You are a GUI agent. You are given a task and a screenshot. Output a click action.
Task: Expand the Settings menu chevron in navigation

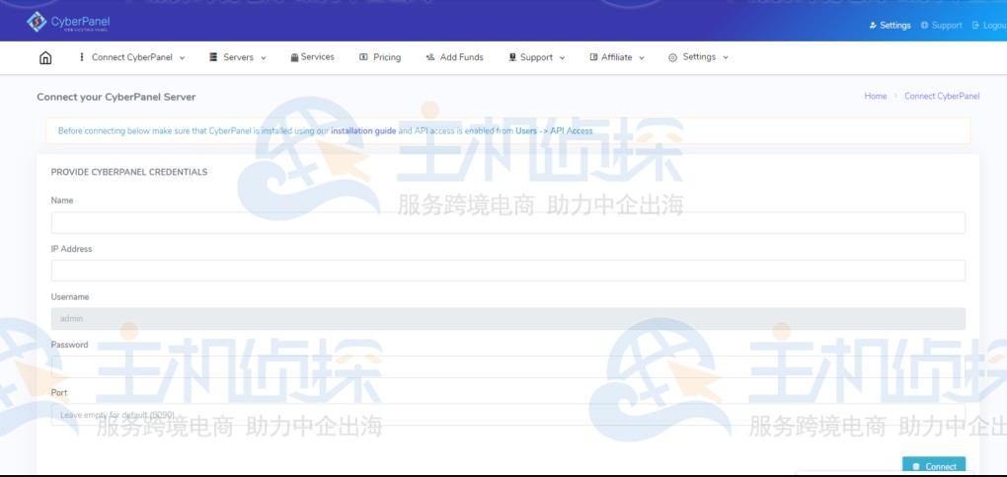726,58
